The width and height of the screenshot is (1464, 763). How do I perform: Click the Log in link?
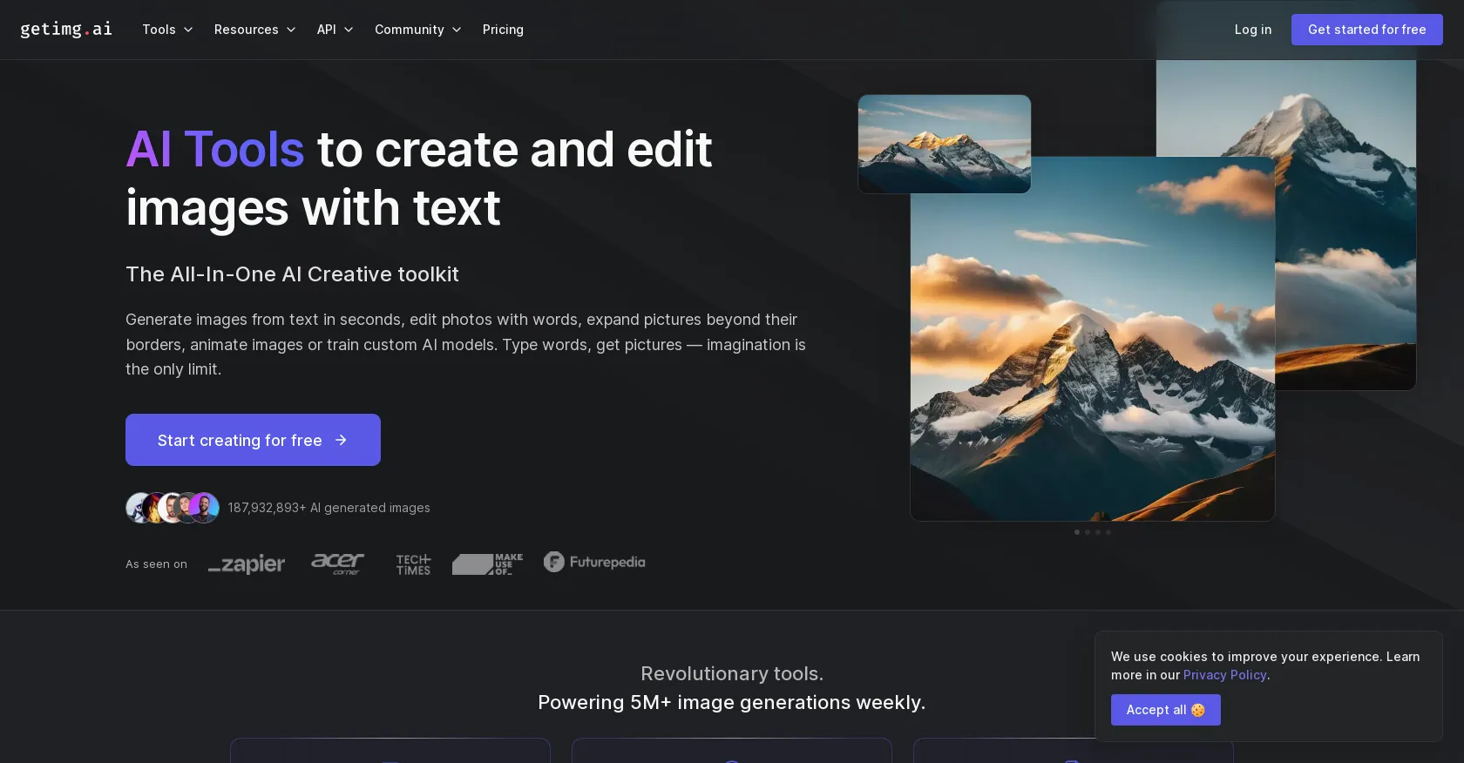1253,30
